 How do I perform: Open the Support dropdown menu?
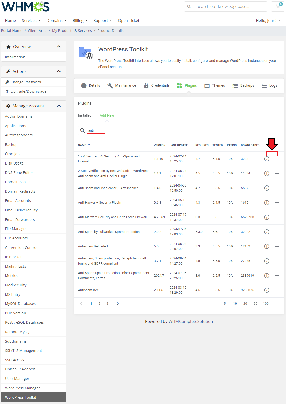[103, 21]
